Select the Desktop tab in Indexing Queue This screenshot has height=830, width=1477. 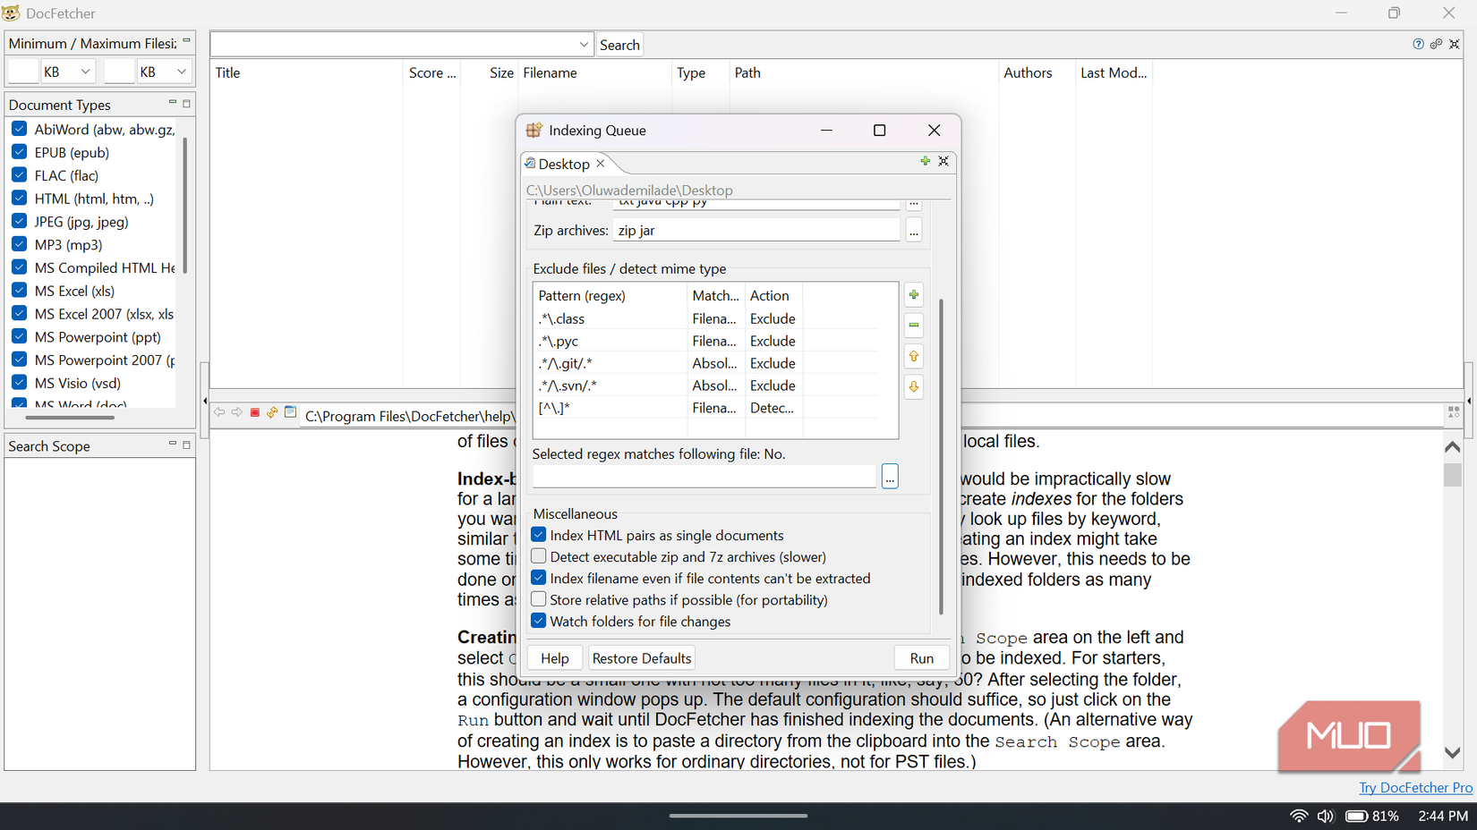pos(564,164)
